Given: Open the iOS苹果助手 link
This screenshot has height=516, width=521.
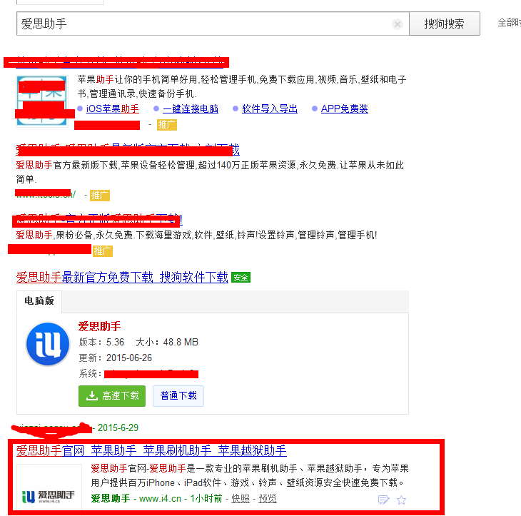Looking at the screenshot, I should coord(112,109).
